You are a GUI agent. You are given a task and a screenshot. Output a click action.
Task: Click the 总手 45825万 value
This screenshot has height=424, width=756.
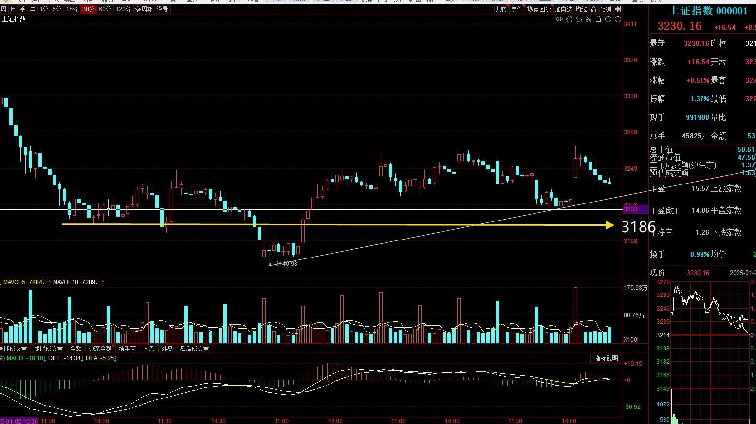tap(696, 136)
